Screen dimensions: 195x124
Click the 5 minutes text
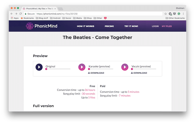tap(133, 92)
